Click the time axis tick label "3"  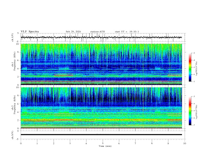tap(70, 143)
